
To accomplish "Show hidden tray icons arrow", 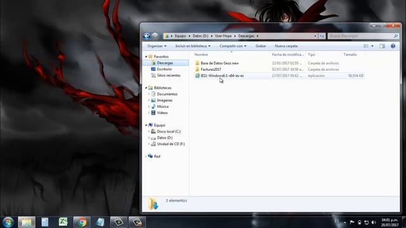I will pos(345,222).
